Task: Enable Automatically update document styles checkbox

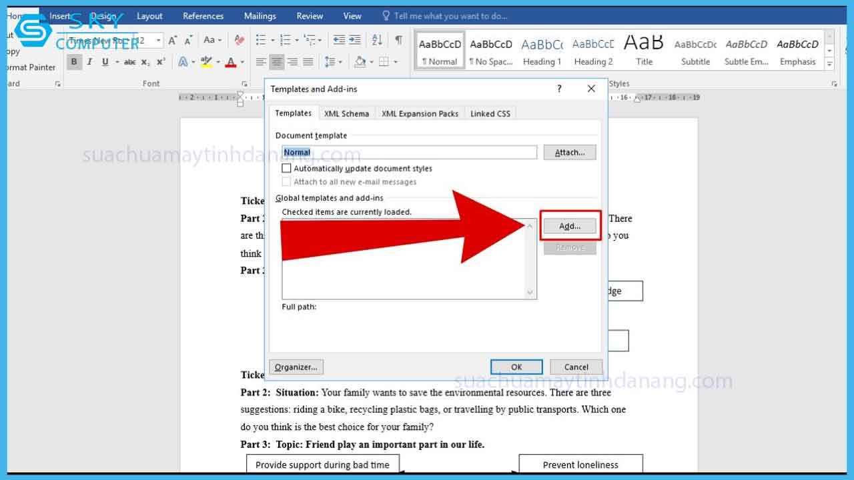Action: [287, 169]
